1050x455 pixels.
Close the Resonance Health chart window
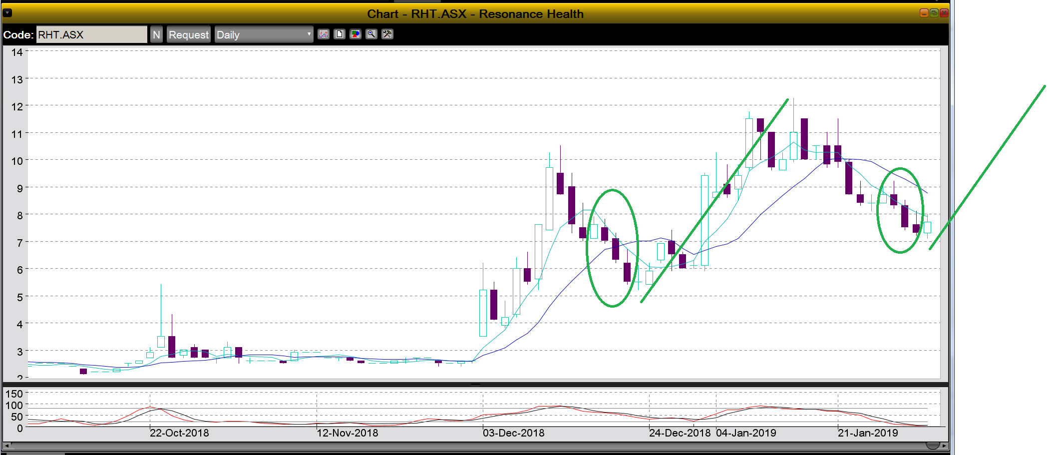point(944,13)
